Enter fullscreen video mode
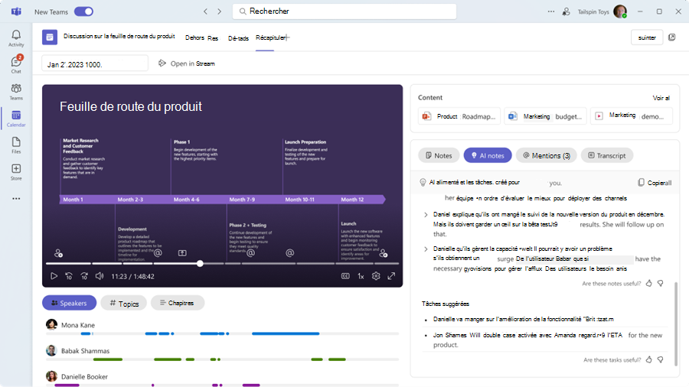 point(391,276)
